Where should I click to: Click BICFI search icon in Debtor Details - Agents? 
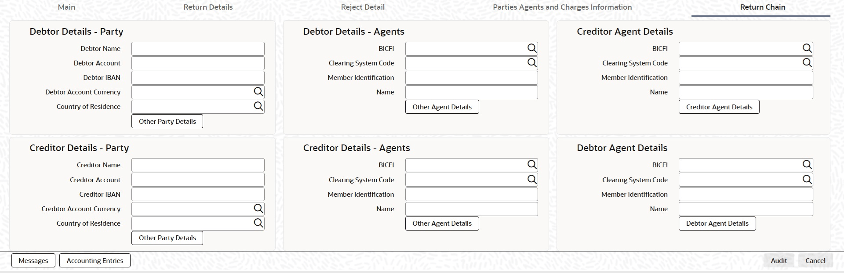click(532, 48)
